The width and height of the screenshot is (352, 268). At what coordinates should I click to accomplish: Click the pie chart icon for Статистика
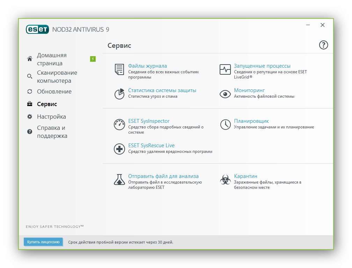pos(119,94)
